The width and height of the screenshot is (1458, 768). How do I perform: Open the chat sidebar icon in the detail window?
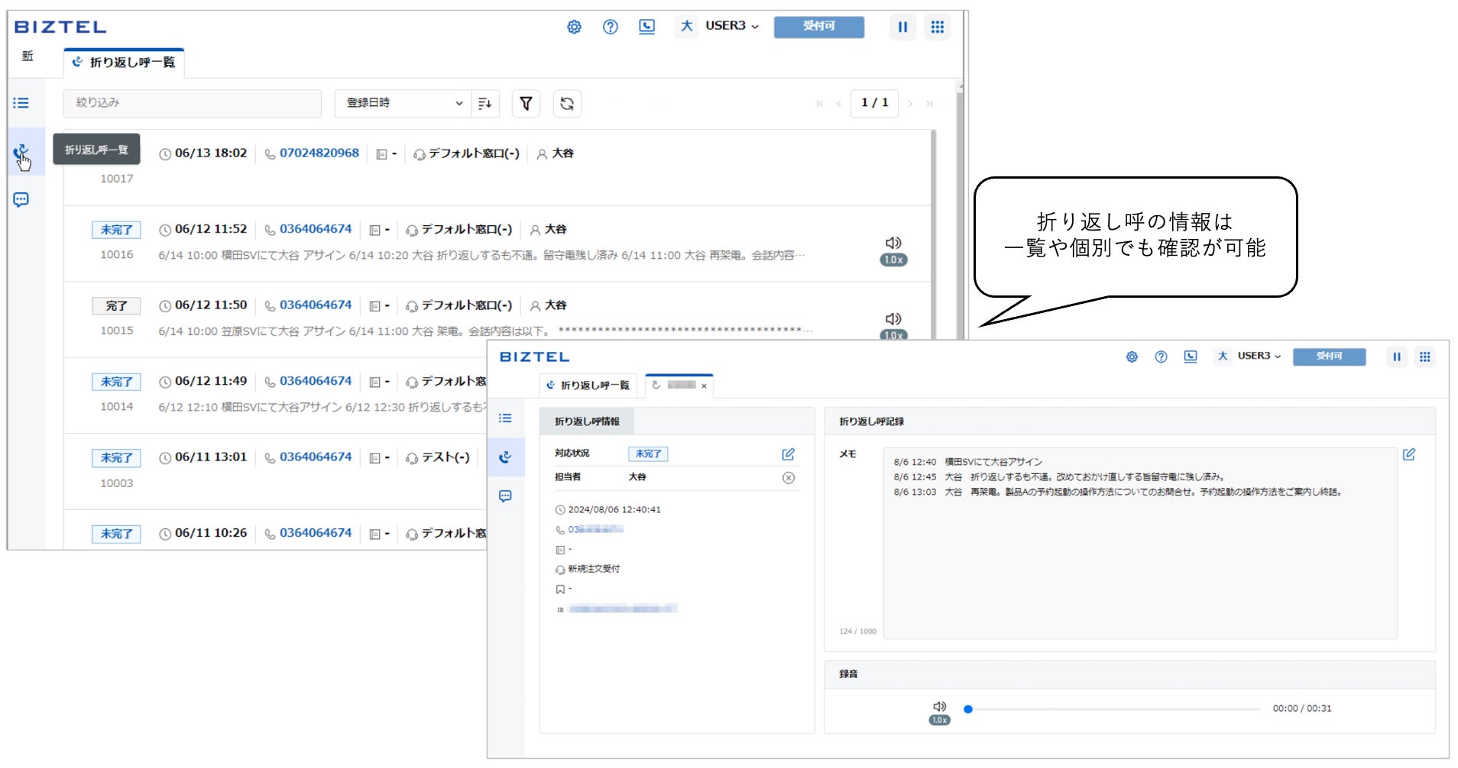pyautogui.click(x=505, y=496)
